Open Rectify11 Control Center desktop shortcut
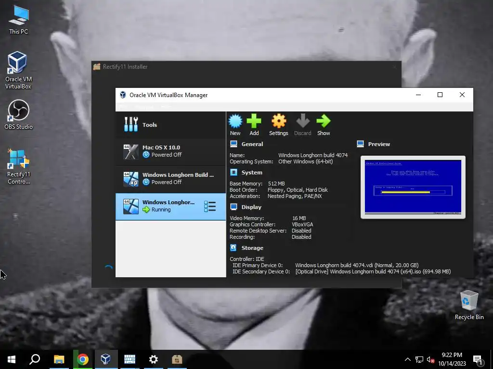 click(18, 166)
